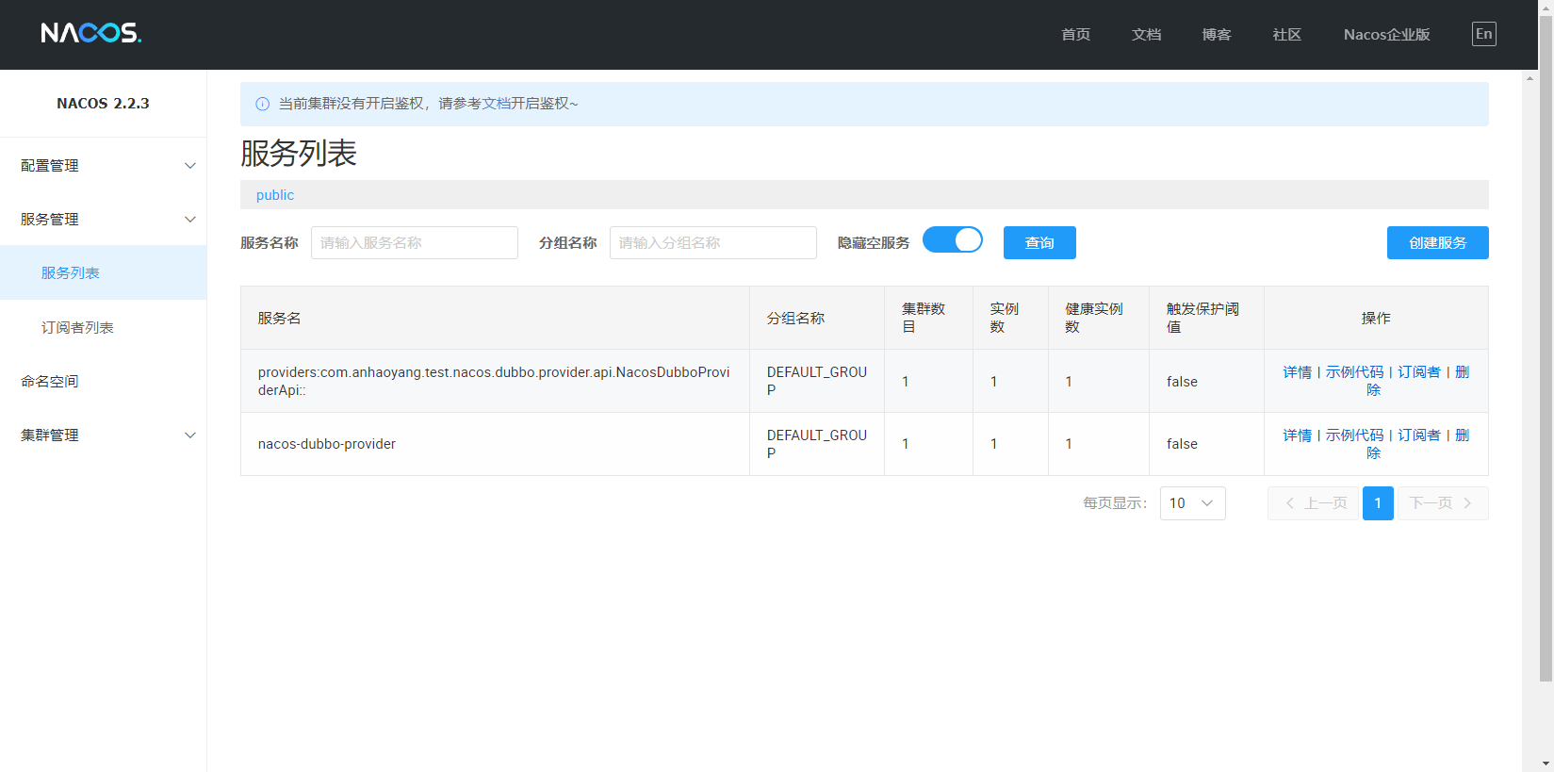Screen dimensions: 1554x772
Task: Click the NACOS 2.2.3 version title
Action: [103, 104]
